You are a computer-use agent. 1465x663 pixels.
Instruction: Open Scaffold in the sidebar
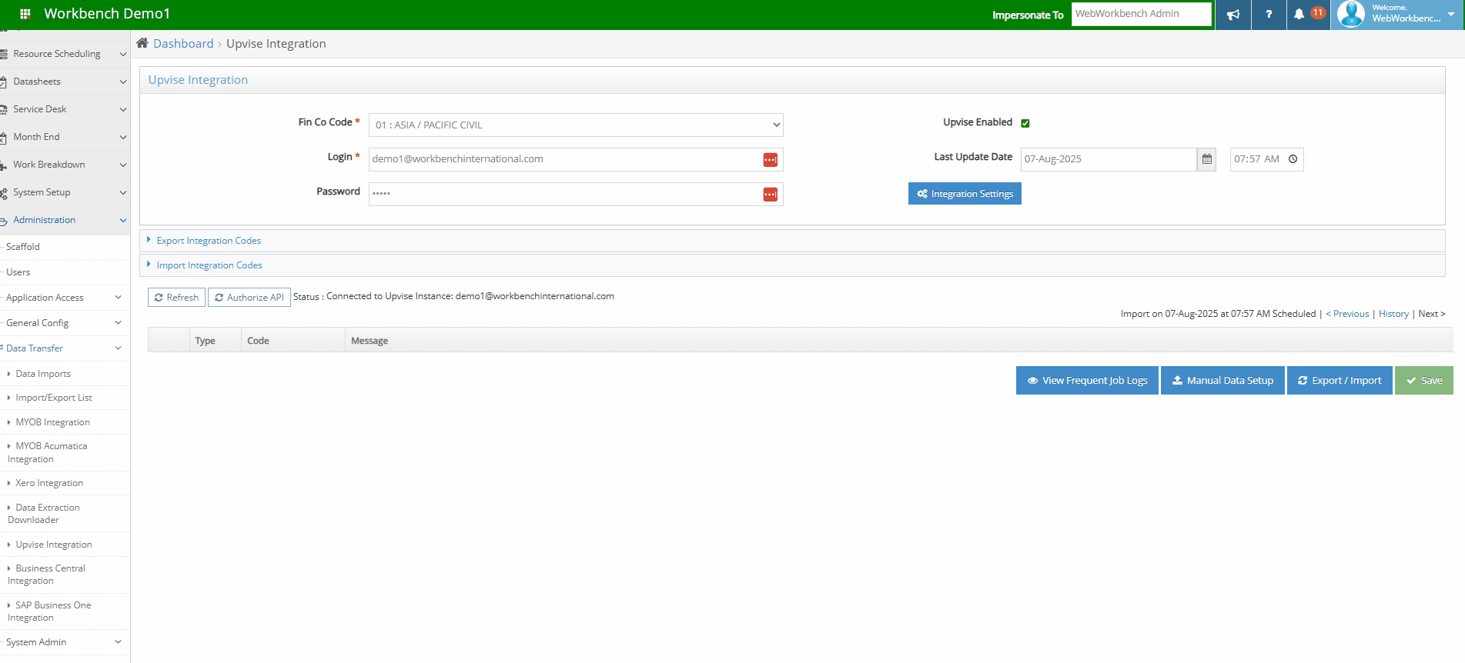[23, 247]
